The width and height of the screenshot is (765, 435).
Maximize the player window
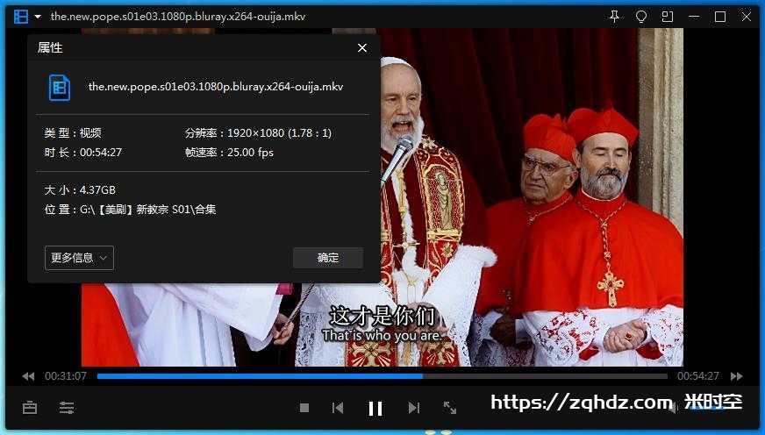click(720, 17)
